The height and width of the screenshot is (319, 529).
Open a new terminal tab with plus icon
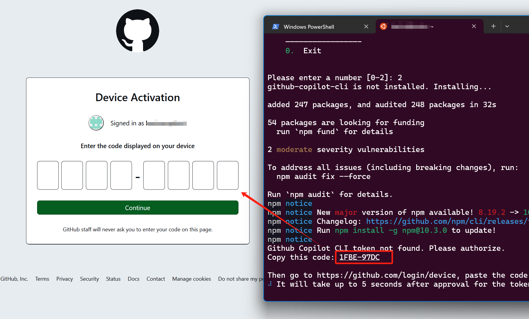493,26
